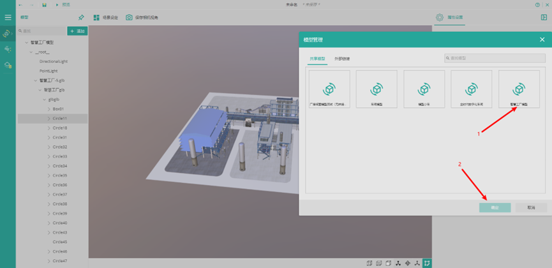552x268 pixels.
Task: Click the undo arrow in top bar
Action: [20, 5]
